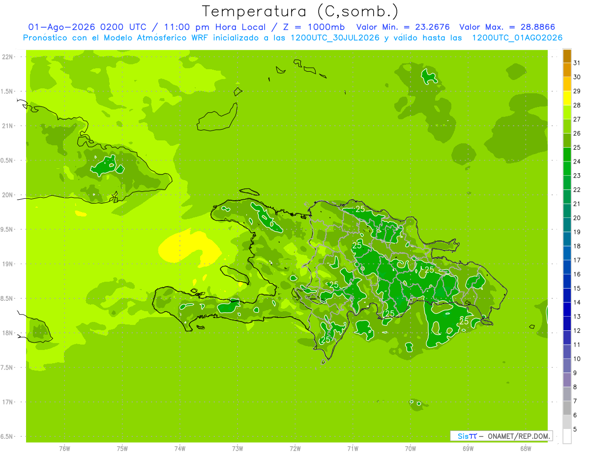Click the 76W longitude axis label
Image resolution: width=590 pixels, height=455 pixels.
click(64, 449)
